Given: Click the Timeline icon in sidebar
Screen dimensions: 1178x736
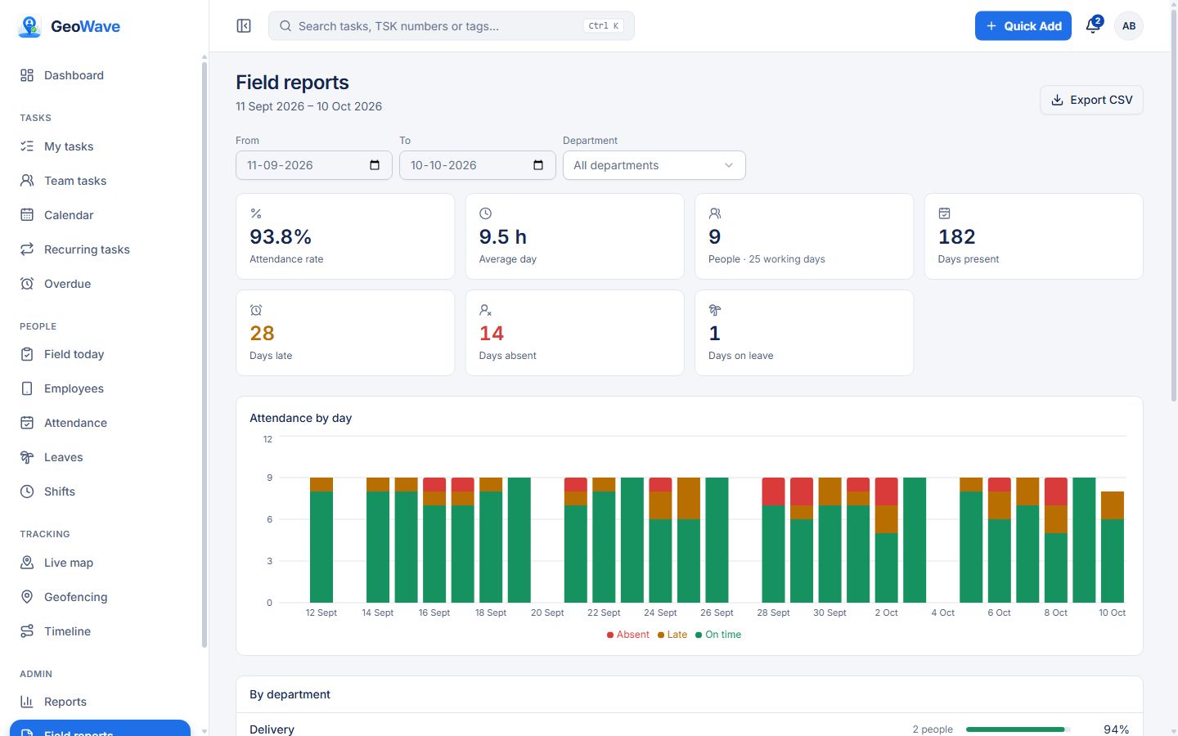Looking at the screenshot, I should click(27, 631).
